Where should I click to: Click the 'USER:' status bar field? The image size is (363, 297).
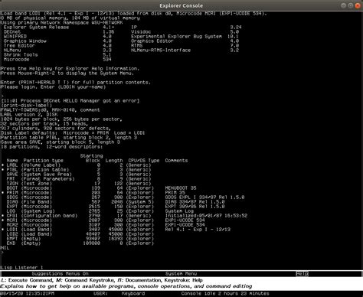coord(100,293)
